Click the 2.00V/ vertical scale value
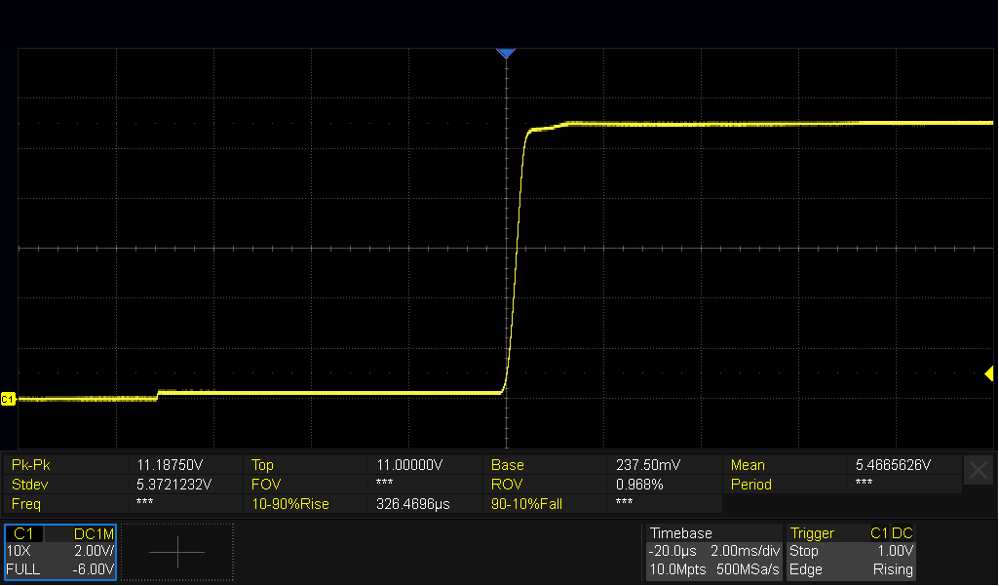The width and height of the screenshot is (999, 586). coord(94,551)
